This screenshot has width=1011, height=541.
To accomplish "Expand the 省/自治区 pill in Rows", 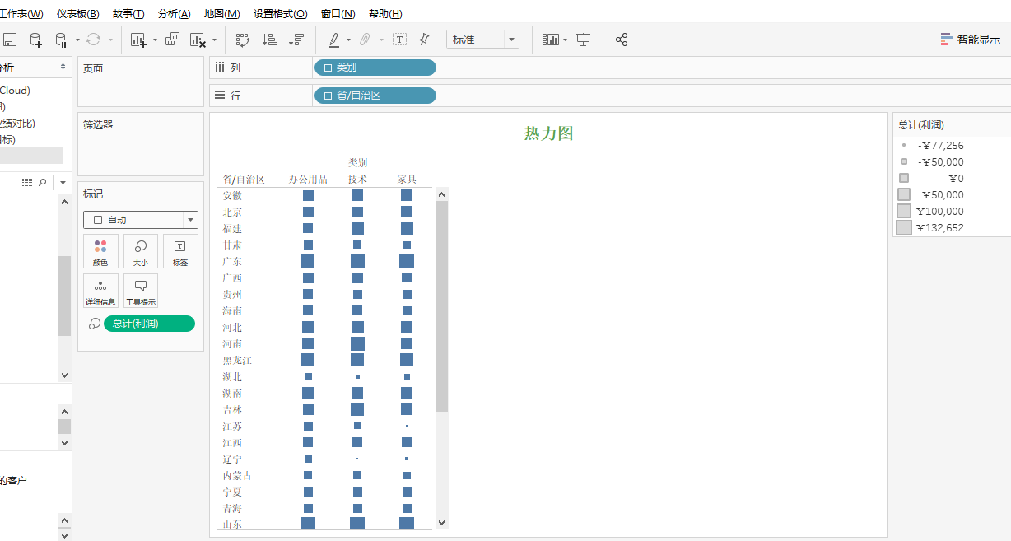I will click(328, 96).
